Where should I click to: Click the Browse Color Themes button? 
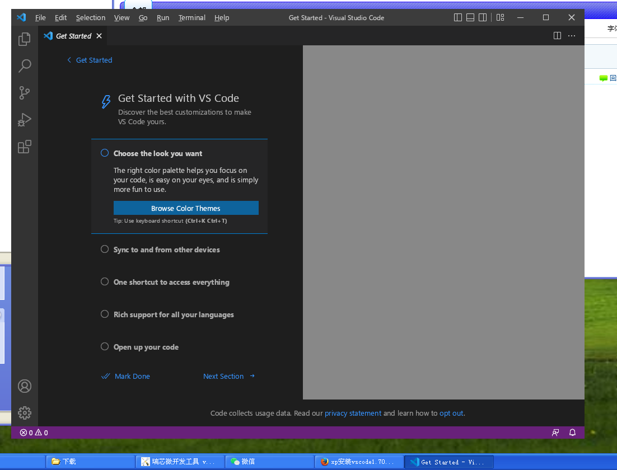(186, 208)
